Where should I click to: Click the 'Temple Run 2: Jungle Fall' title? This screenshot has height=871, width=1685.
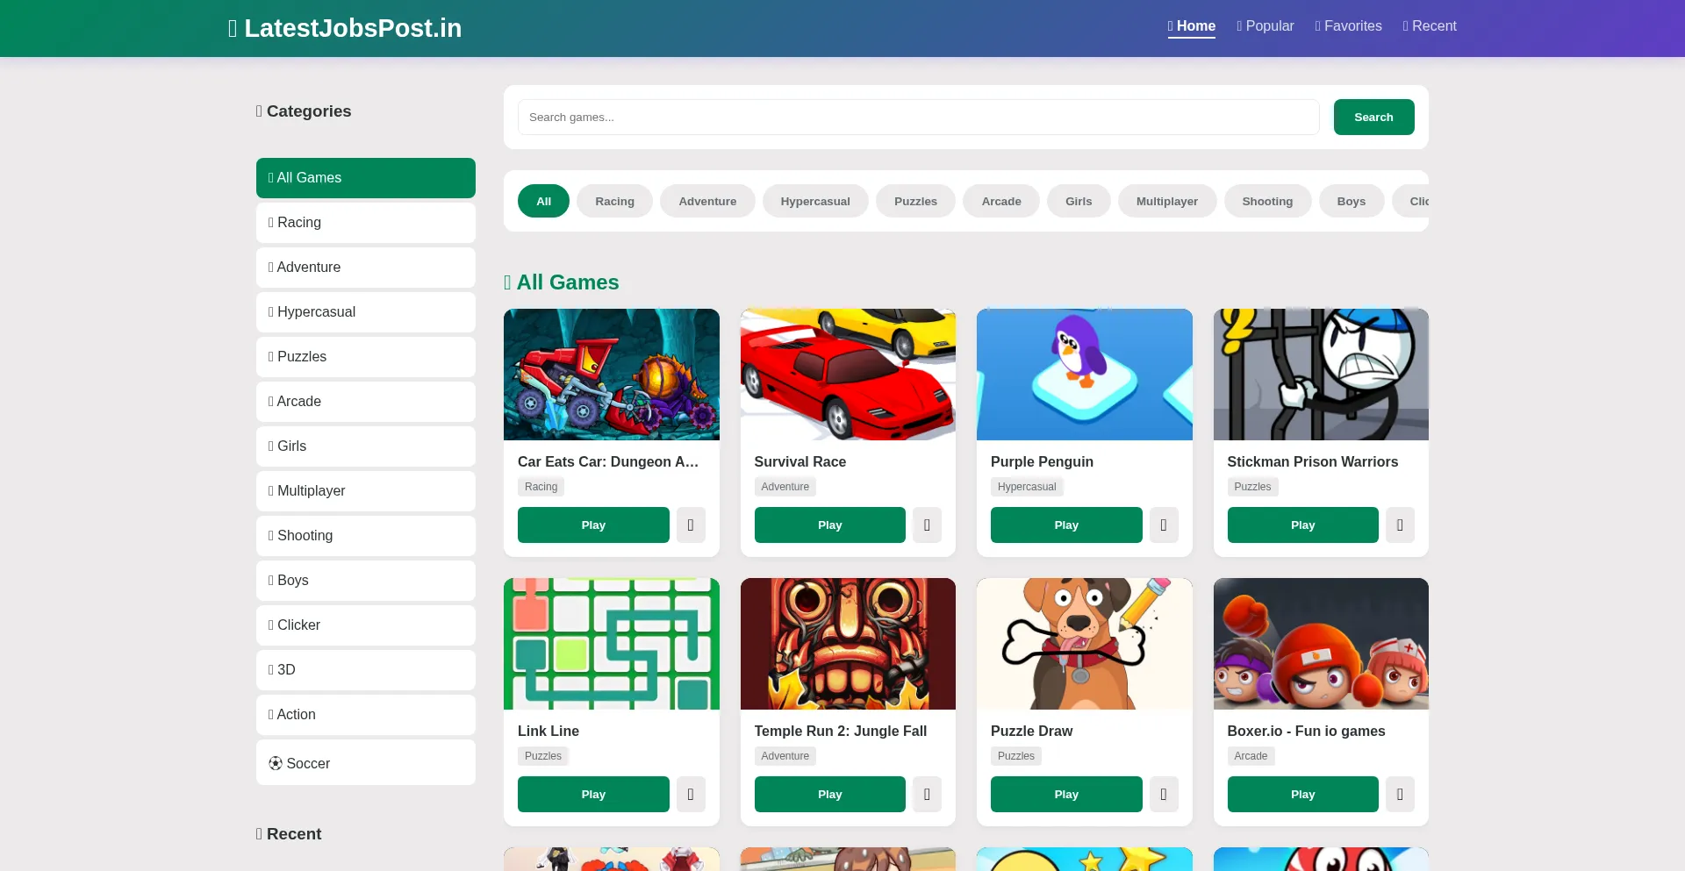[840, 731]
